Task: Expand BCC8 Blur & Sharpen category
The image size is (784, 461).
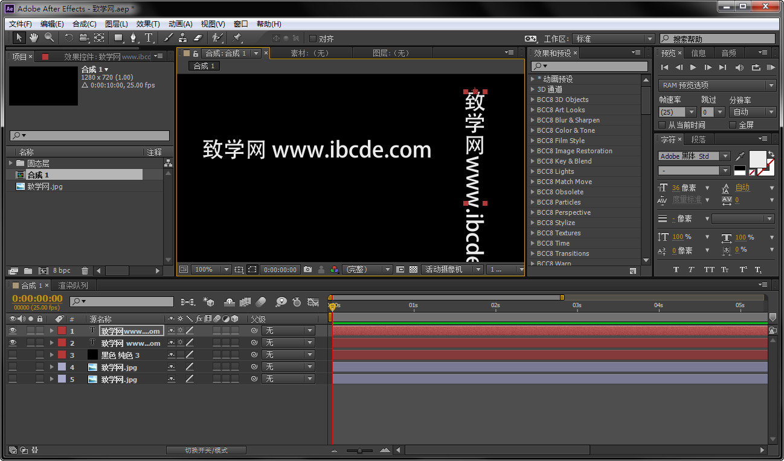Action: (x=533, y=120)
